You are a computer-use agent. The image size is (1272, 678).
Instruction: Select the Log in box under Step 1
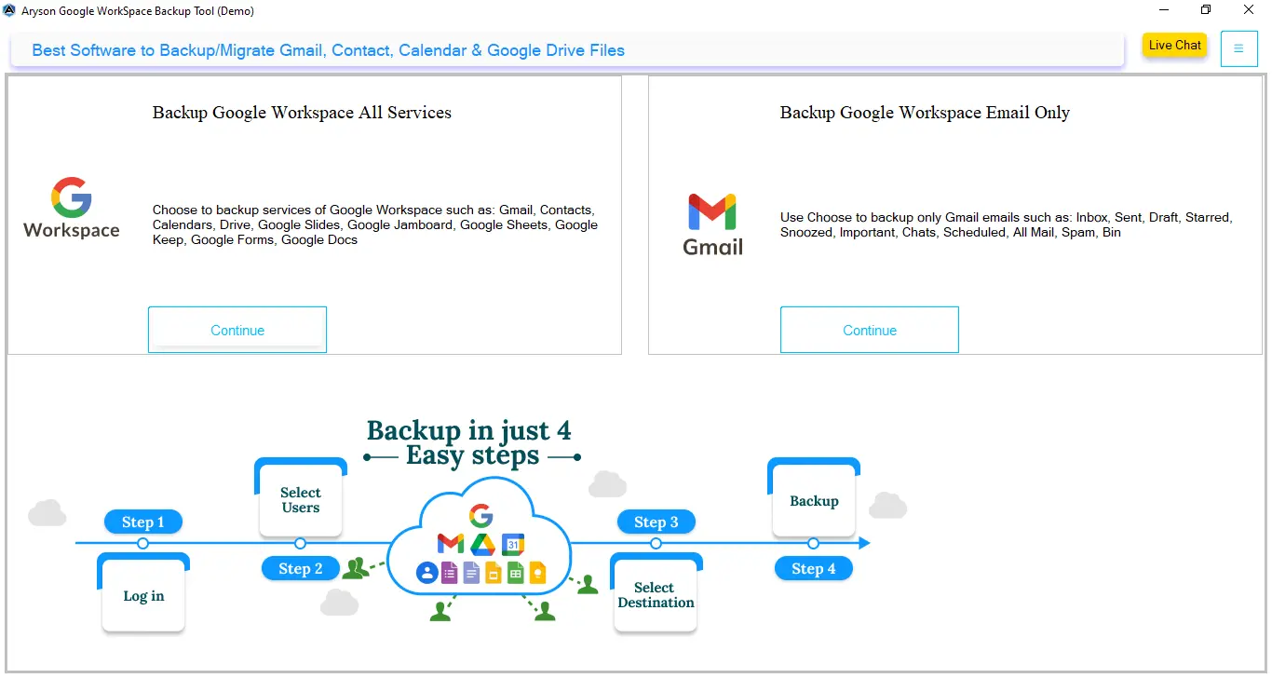(x=142, y=593)
